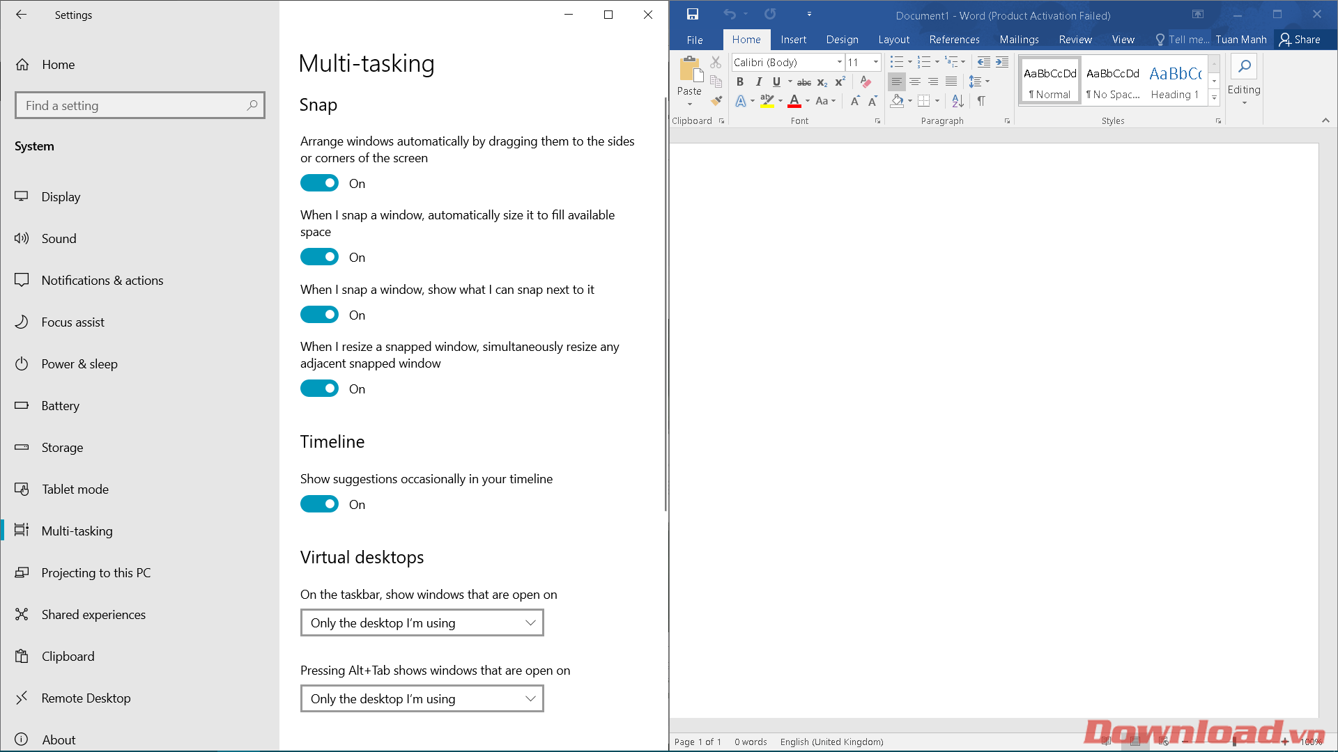Toggle 'show what I can snap next to it'

319,315
